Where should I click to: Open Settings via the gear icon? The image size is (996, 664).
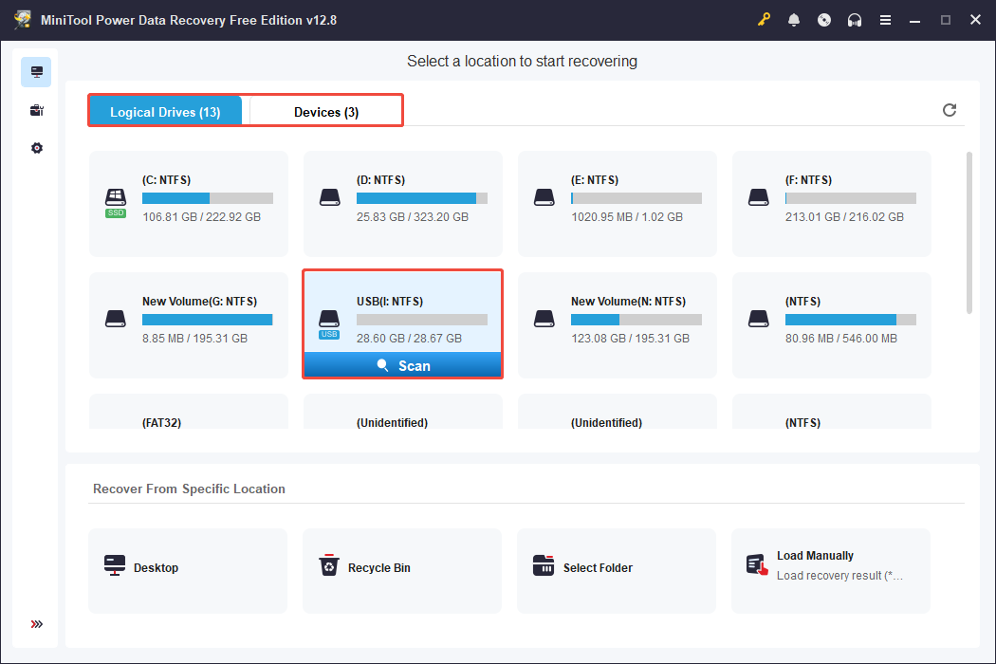click(36, 148)
